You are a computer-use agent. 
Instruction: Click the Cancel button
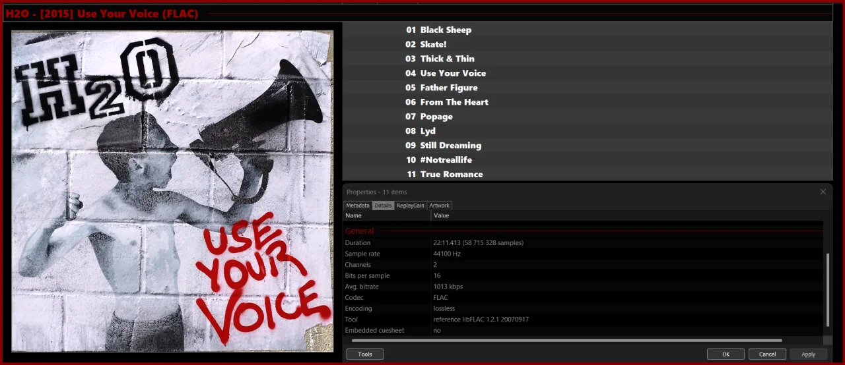point(767,354)
